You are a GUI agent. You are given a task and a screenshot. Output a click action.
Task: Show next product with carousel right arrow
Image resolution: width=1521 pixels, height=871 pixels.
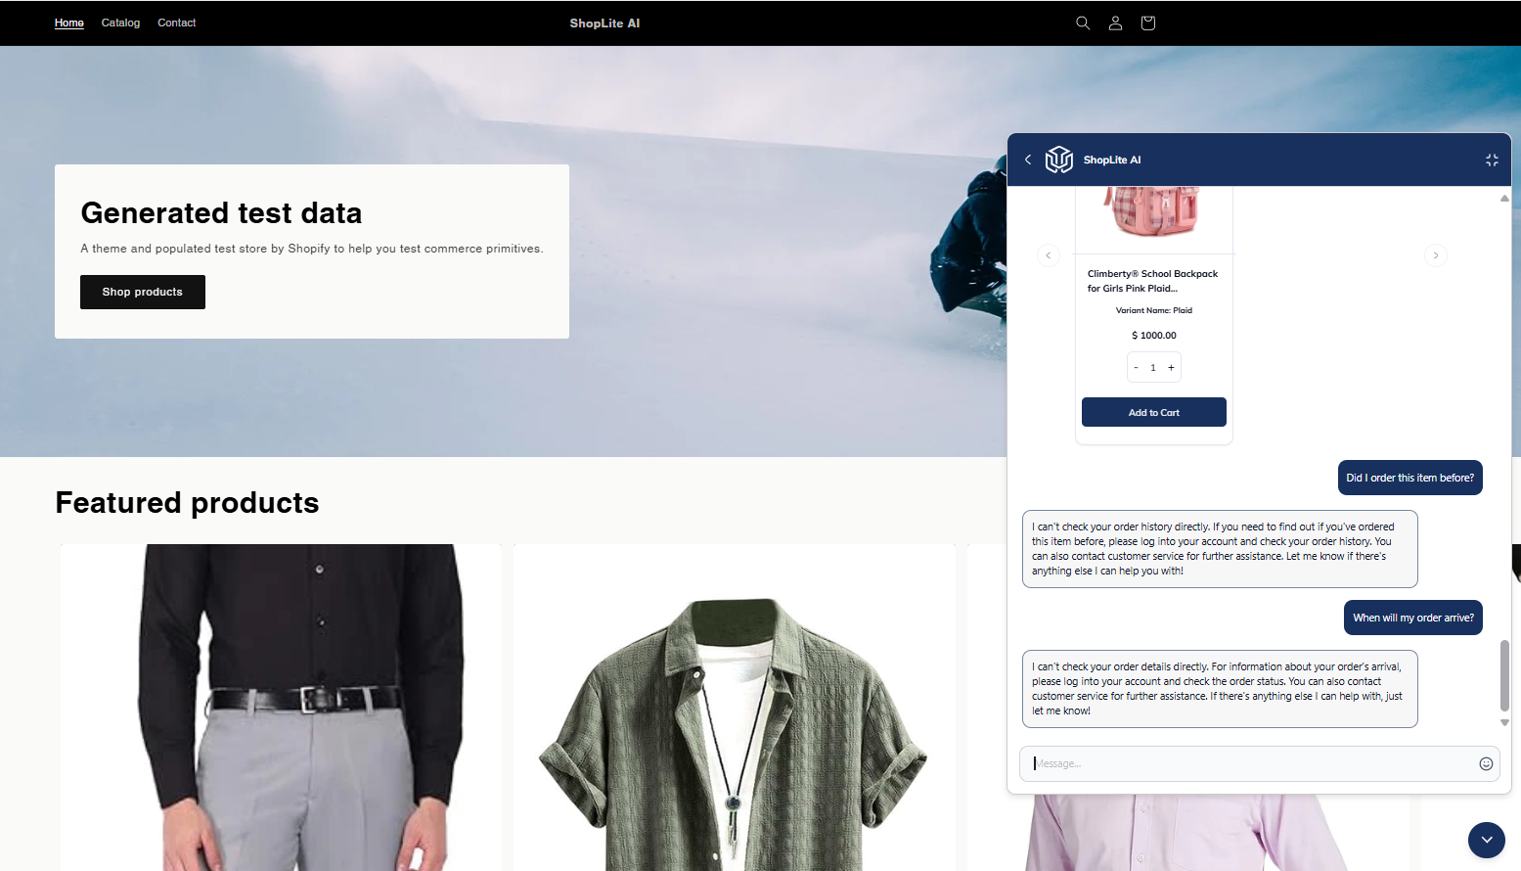coord(1436,255)
